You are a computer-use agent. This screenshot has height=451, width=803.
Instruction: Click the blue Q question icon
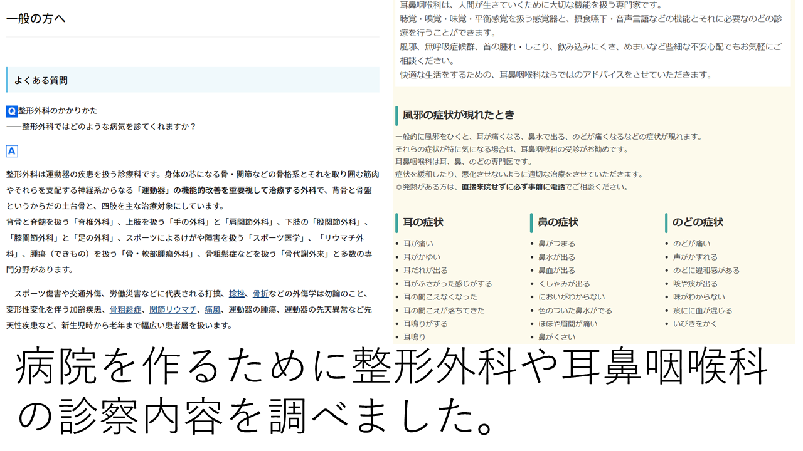point(12,111)
